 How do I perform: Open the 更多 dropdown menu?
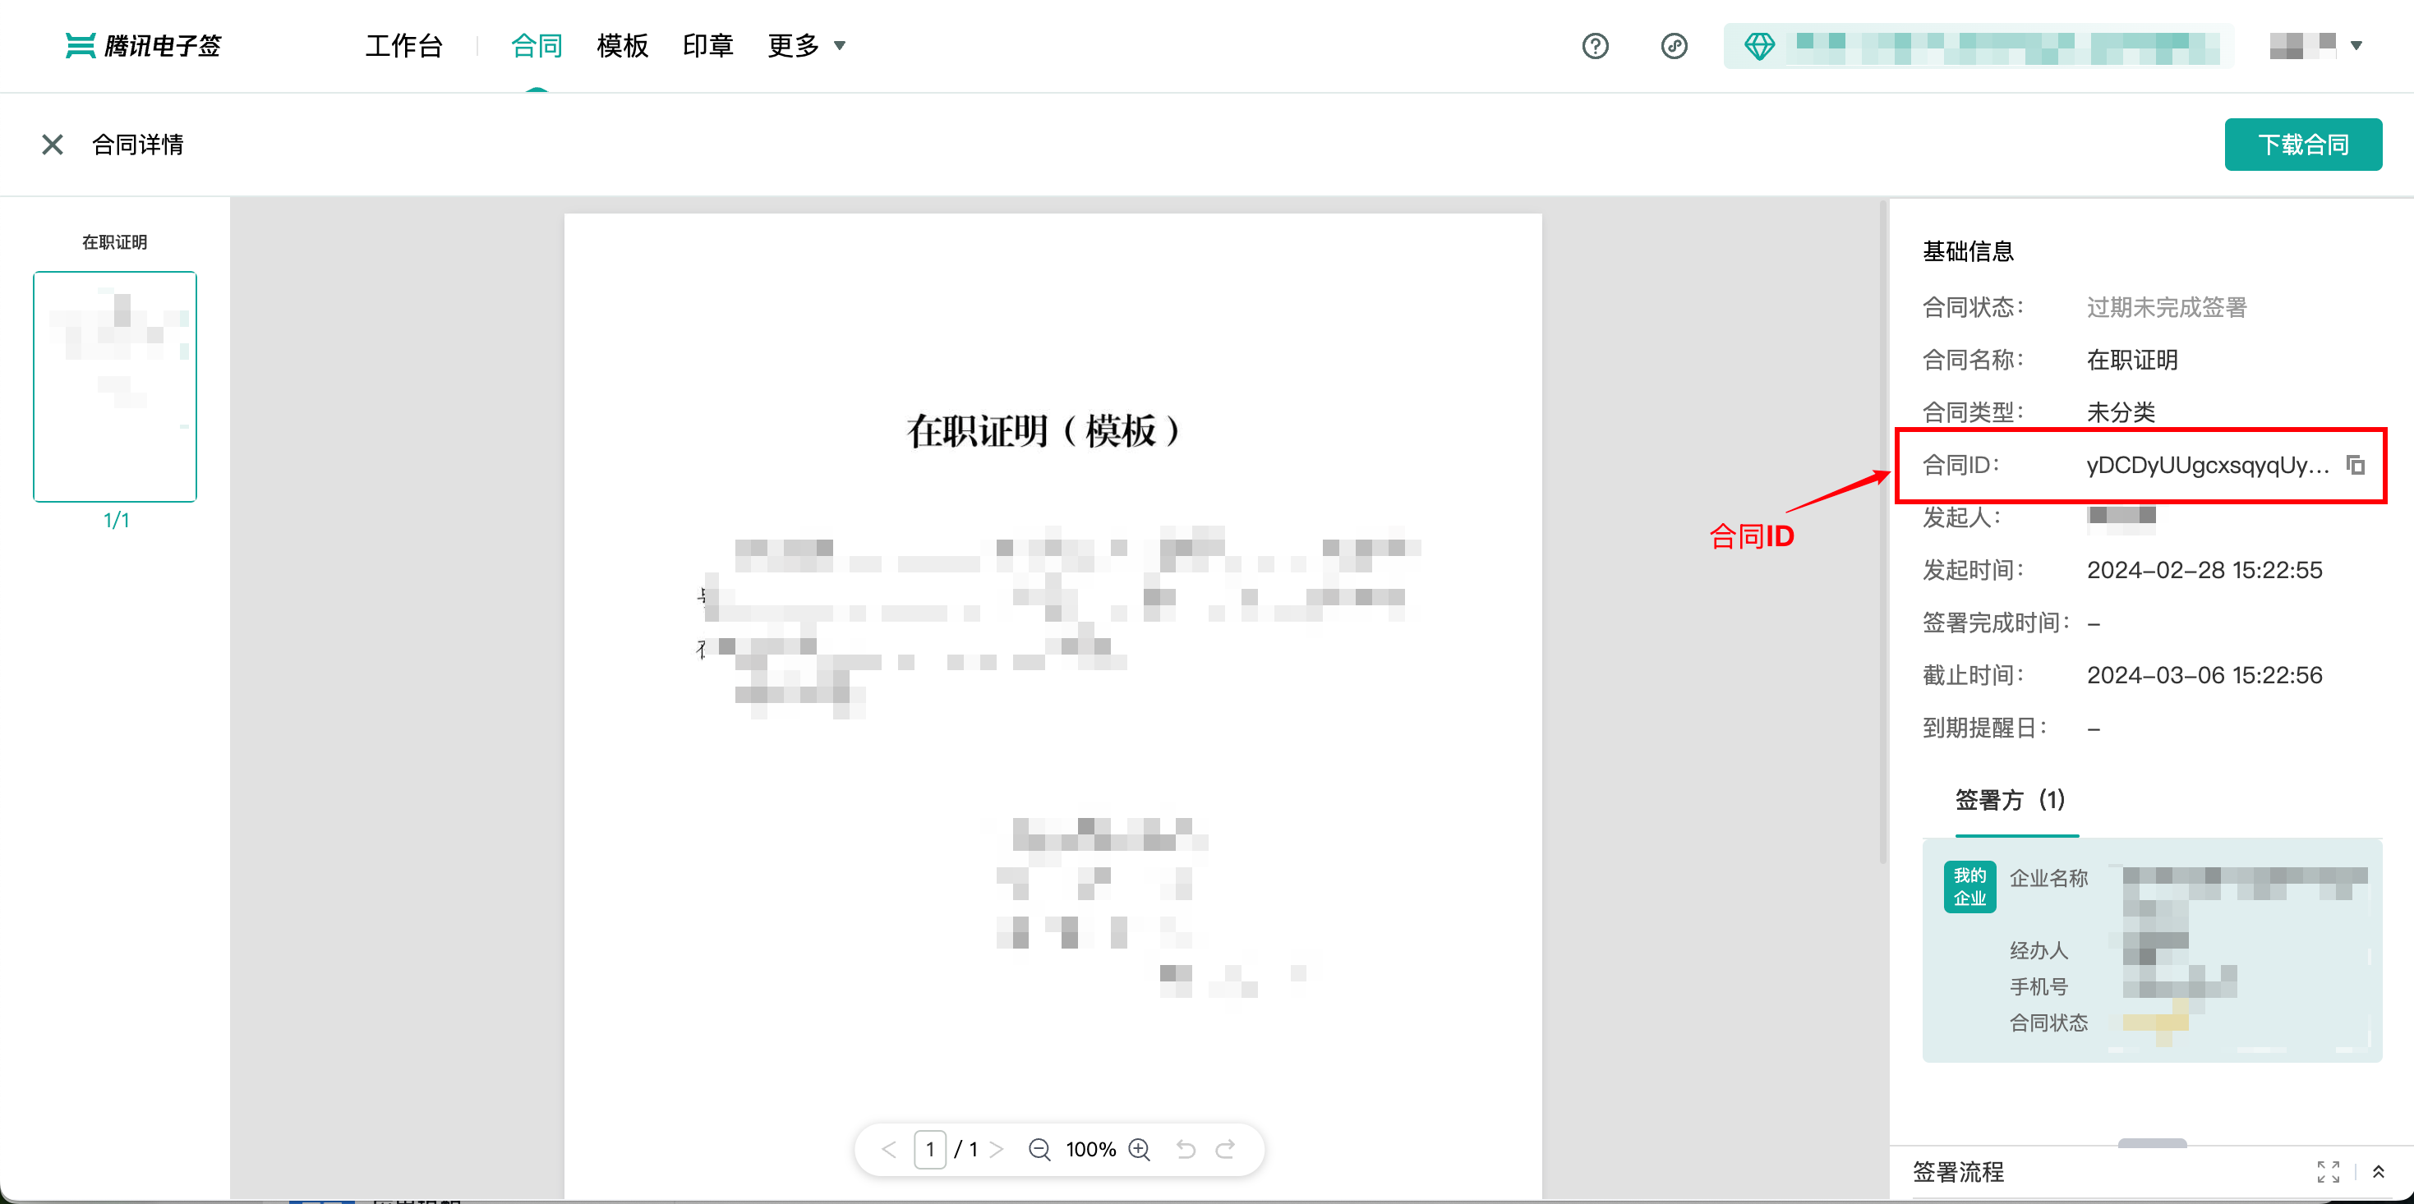[x=806, y=45]
